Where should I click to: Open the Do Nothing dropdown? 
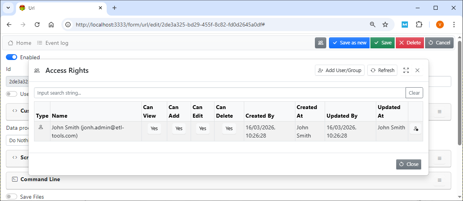17,140
